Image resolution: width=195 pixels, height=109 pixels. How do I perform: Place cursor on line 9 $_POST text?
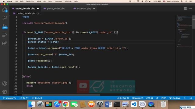[55, 42]
